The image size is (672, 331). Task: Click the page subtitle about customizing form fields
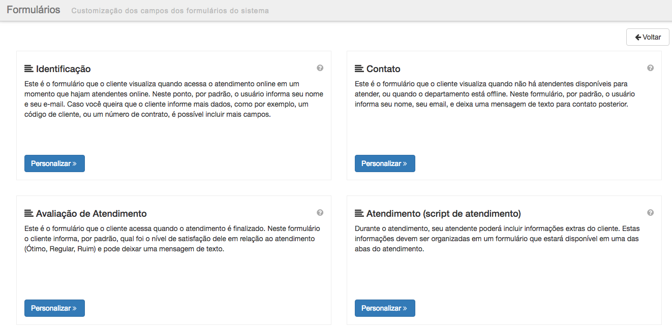[170, 11]
